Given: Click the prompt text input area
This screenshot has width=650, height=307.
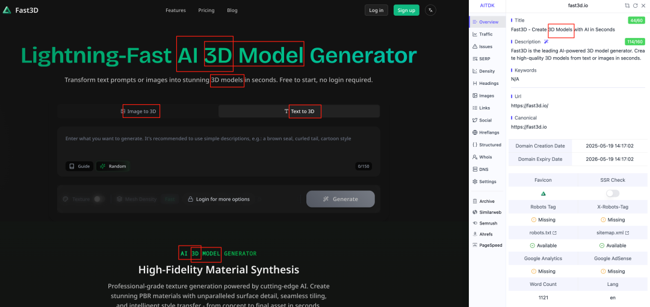Looking at the screenshot, I should tap(219, 143).
